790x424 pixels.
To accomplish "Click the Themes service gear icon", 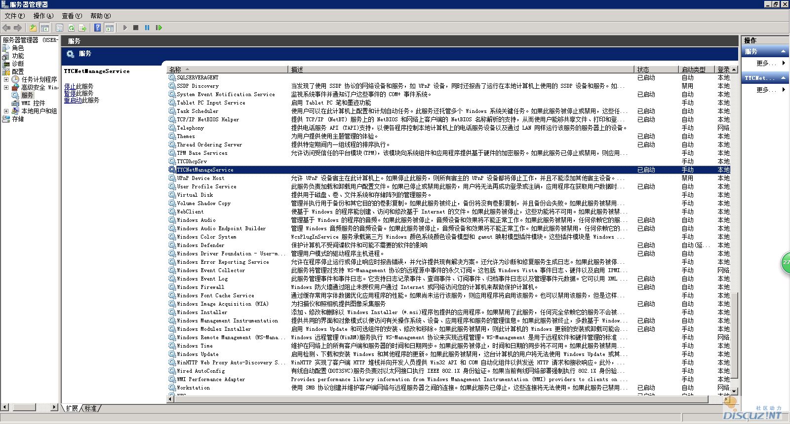I will [172, 136].
